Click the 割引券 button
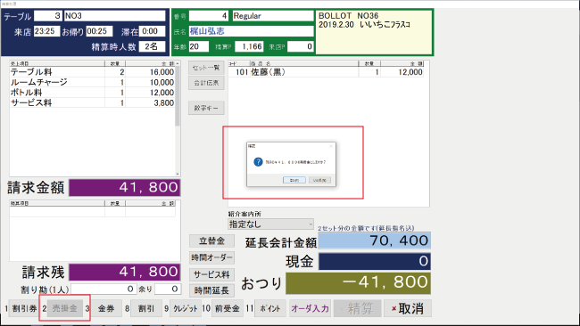The width and height of the screenshot is (580, 326). pyautogui.click(x=24, y=308)
